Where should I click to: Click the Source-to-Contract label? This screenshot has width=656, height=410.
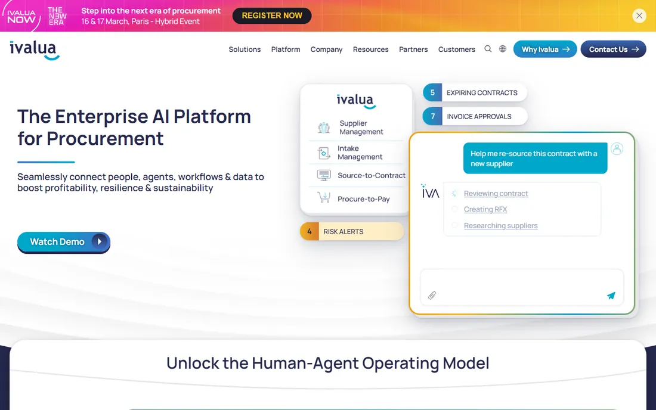(372, 176)
